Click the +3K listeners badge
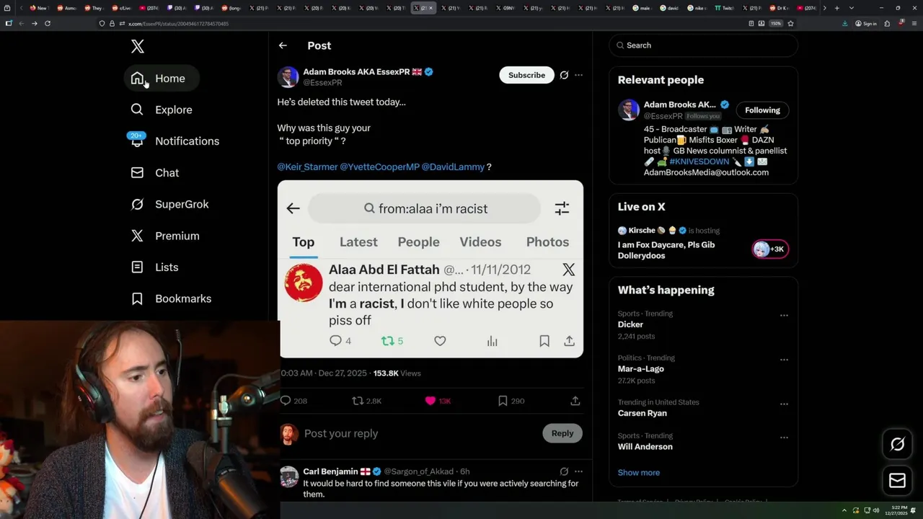 pos(770,249)
